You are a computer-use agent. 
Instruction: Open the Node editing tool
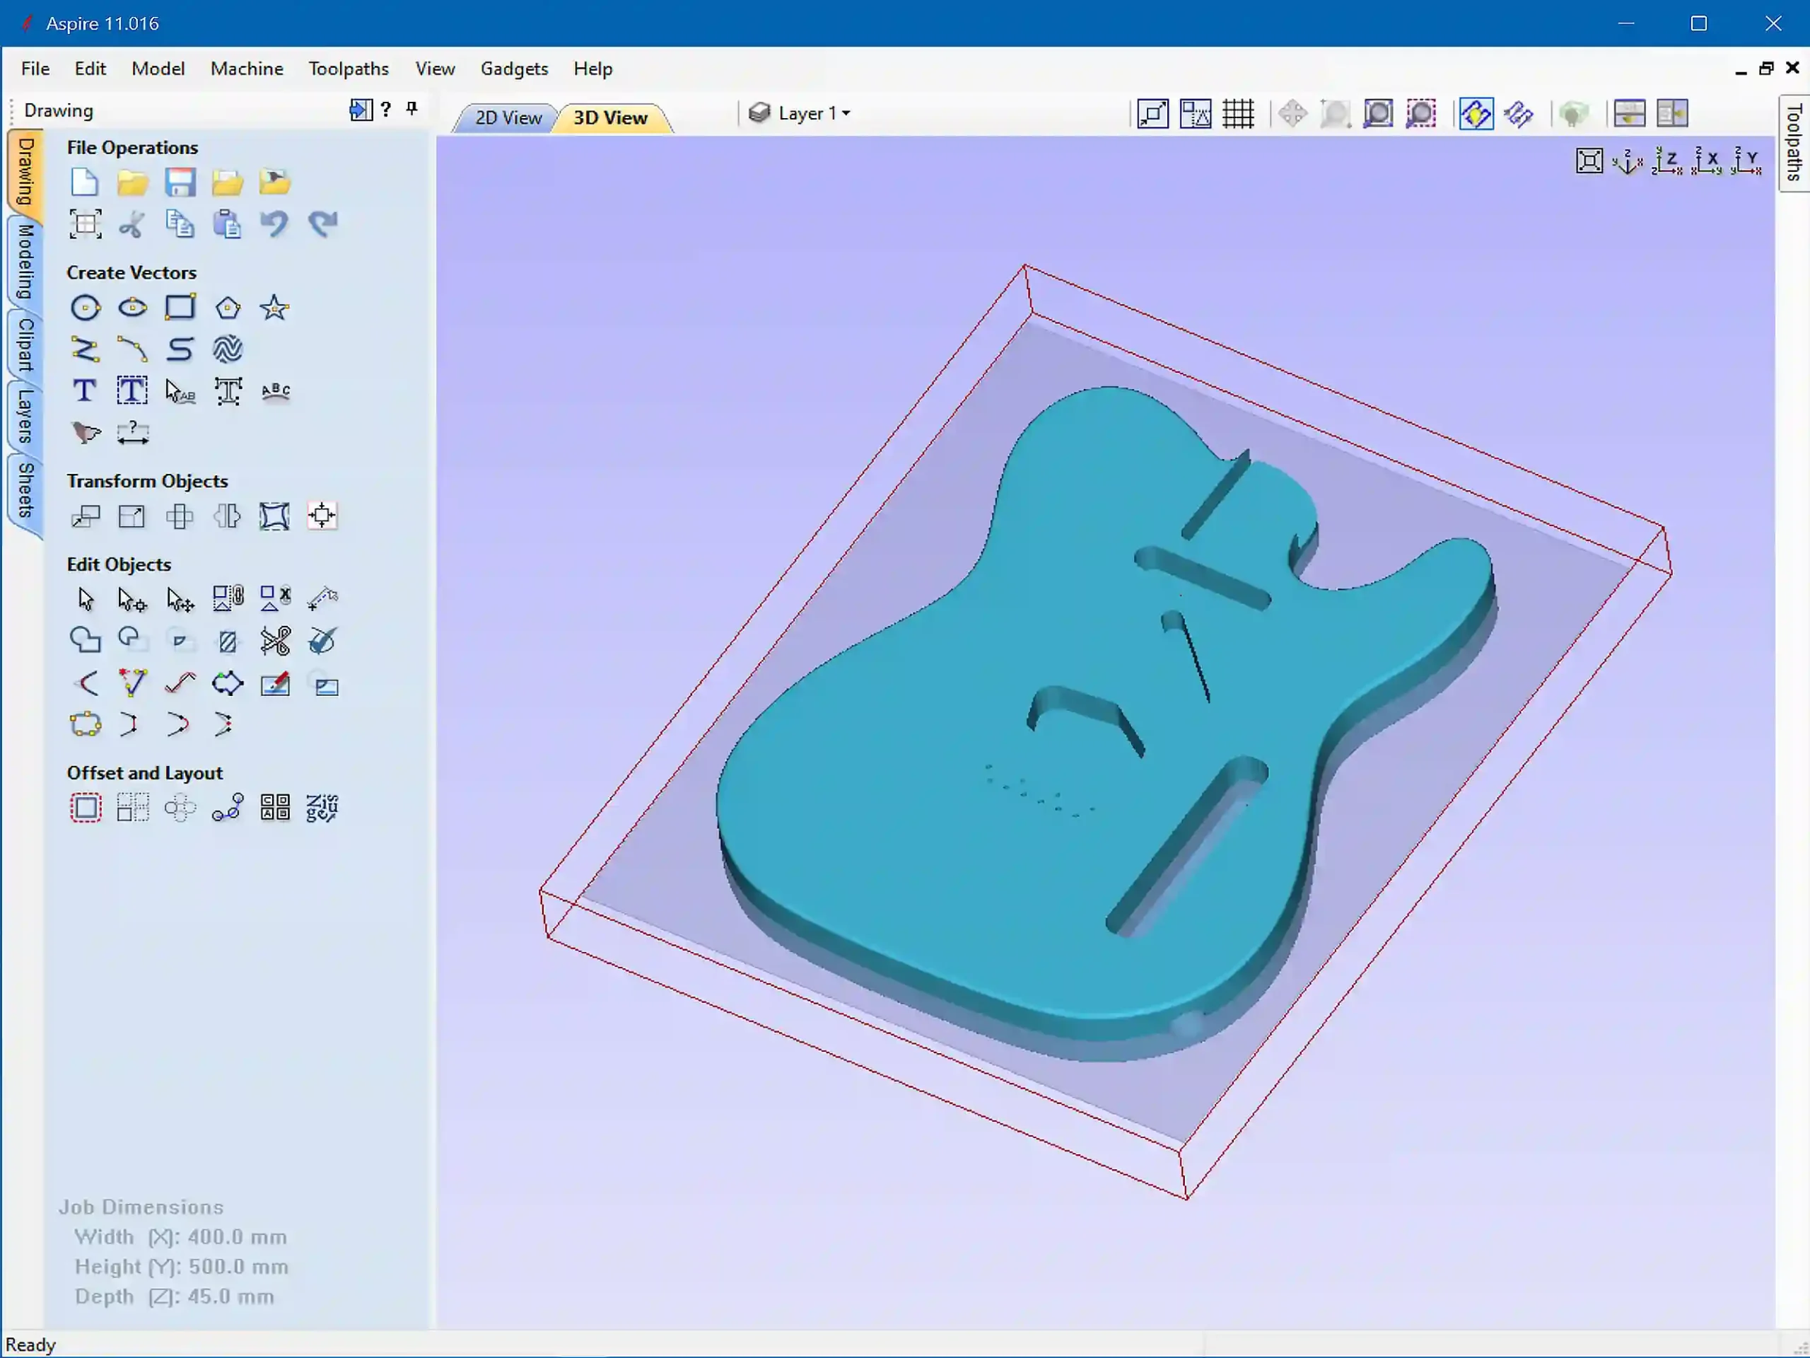(x=132, y=599)
